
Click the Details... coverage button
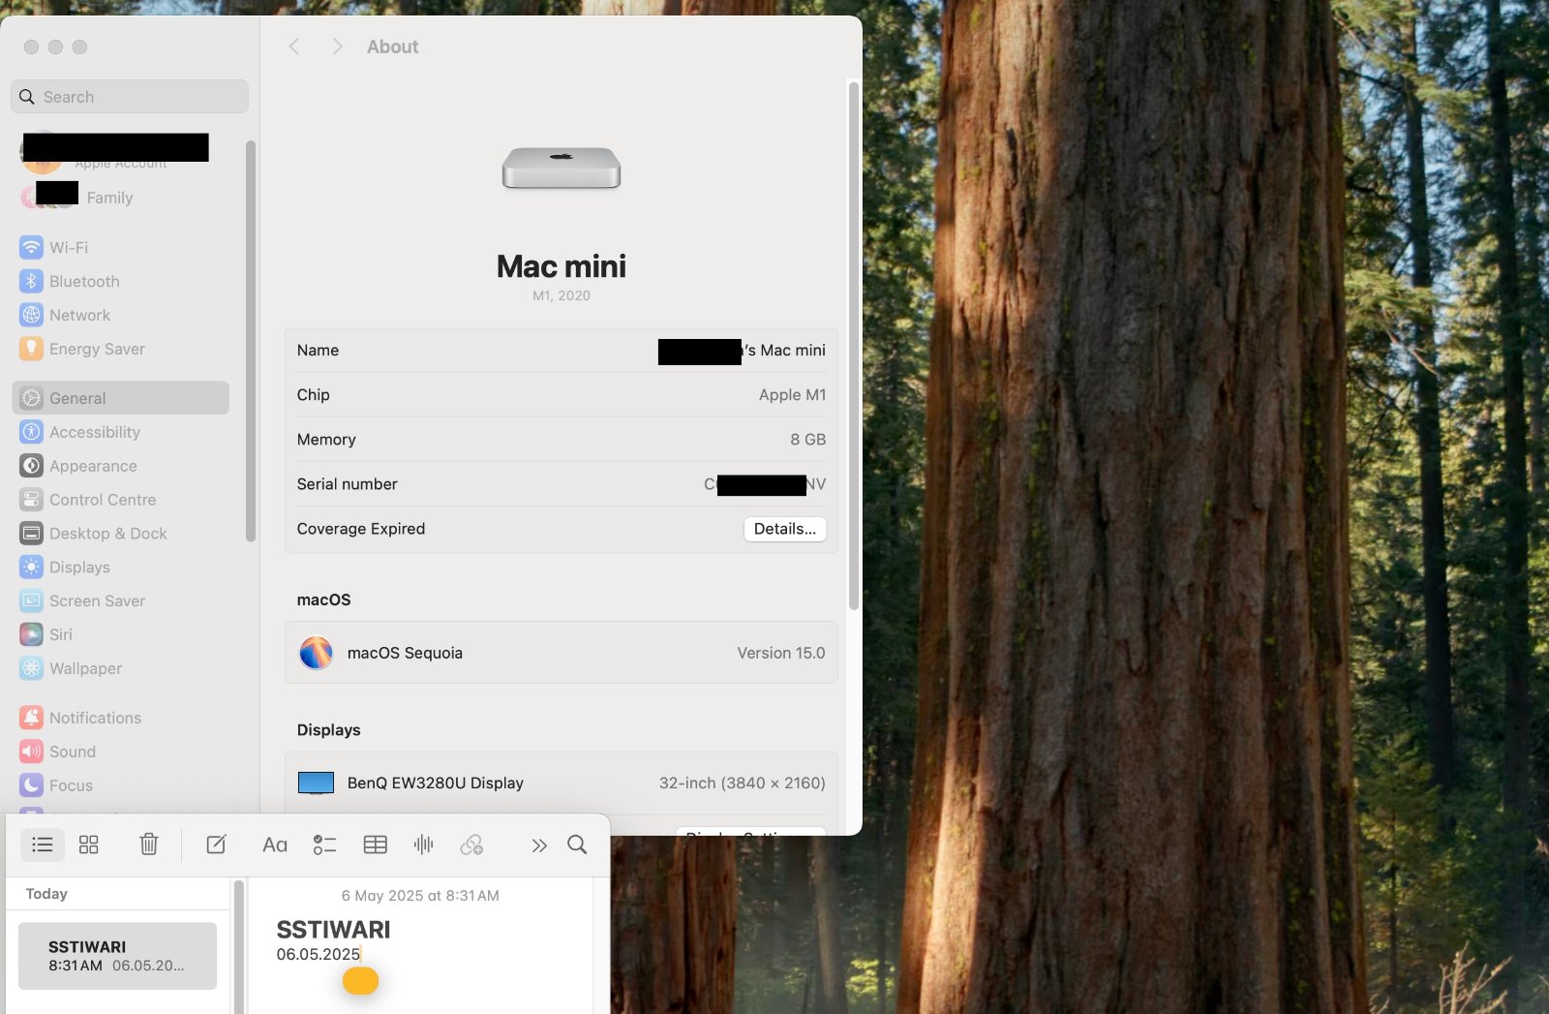[x=785, y=529]
